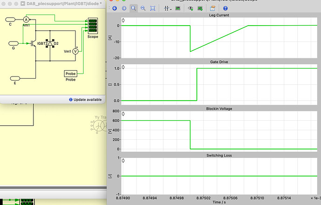Viewport: 321px width, 205px height.
Task: Toggle y-axis lock on Blockin Voltage plot
Action: (123, 114)
